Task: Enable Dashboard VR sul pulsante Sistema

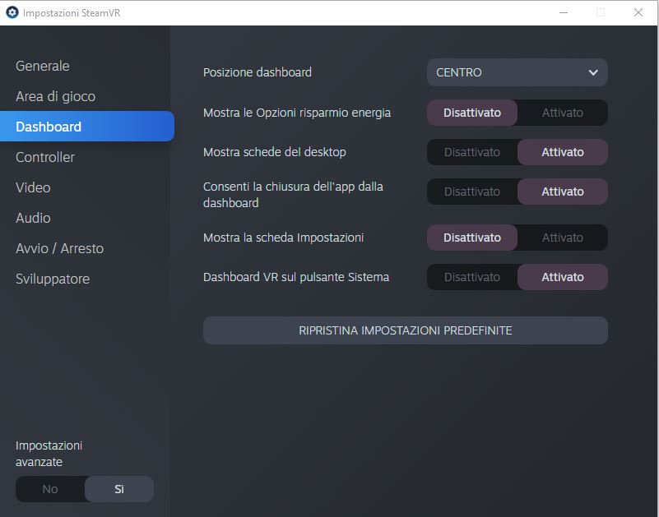Action: click(x=563, y=277)
